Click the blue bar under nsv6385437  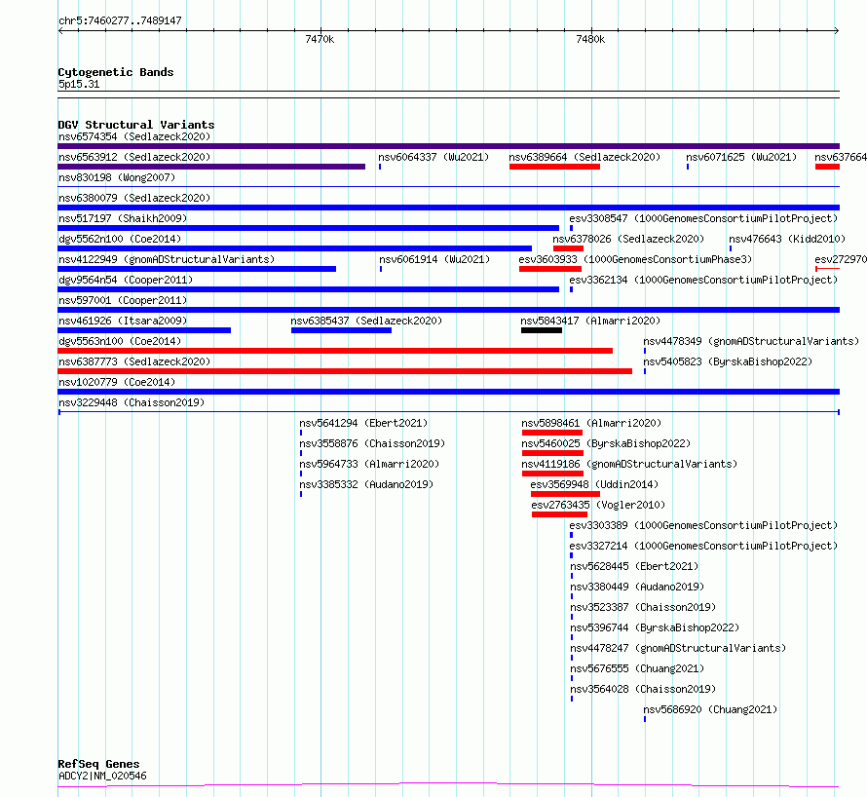click(341, 330)
